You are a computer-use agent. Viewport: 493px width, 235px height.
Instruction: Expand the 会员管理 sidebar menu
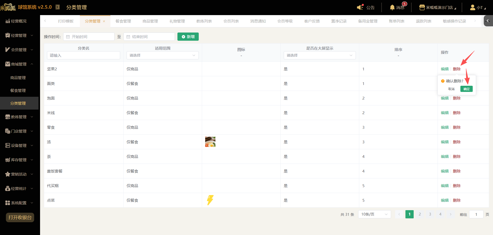point(19,50)
